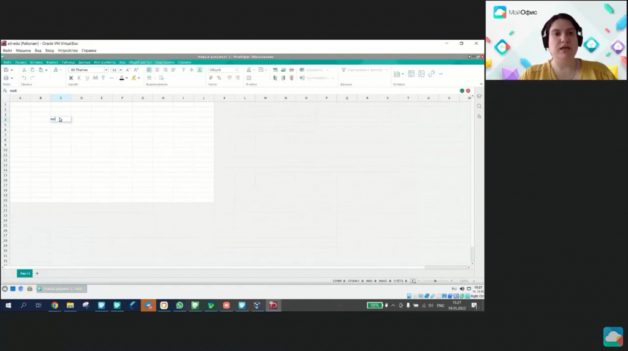
Task: Increase font size with large A icon
Action: [136, 70]
